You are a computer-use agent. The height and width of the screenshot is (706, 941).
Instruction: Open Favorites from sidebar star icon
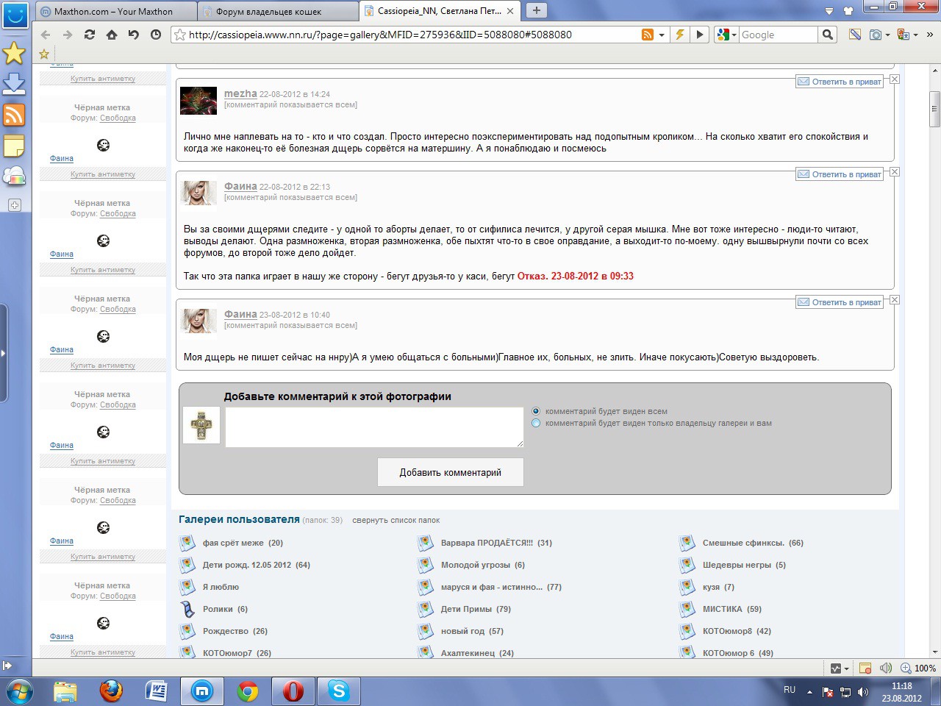click(14, 53)
